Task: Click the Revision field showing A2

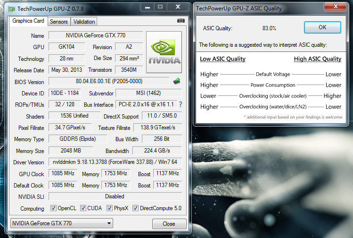Action: 129,47
